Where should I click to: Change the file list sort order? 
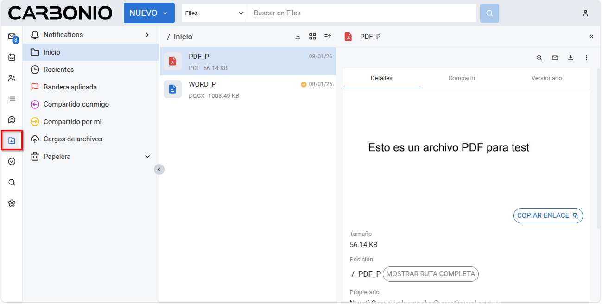pyautogui.click(x=328, y=37)
